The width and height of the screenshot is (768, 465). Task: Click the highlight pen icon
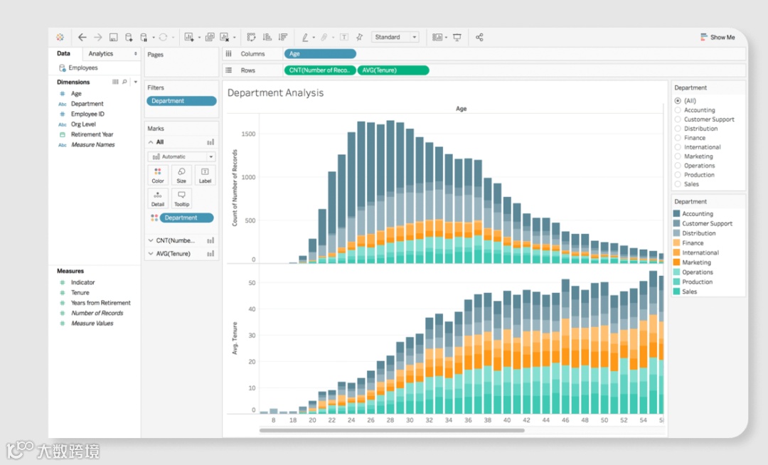coord(305,37)
